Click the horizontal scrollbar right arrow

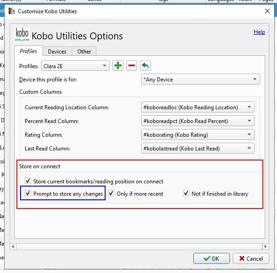(x=265, y=246)
